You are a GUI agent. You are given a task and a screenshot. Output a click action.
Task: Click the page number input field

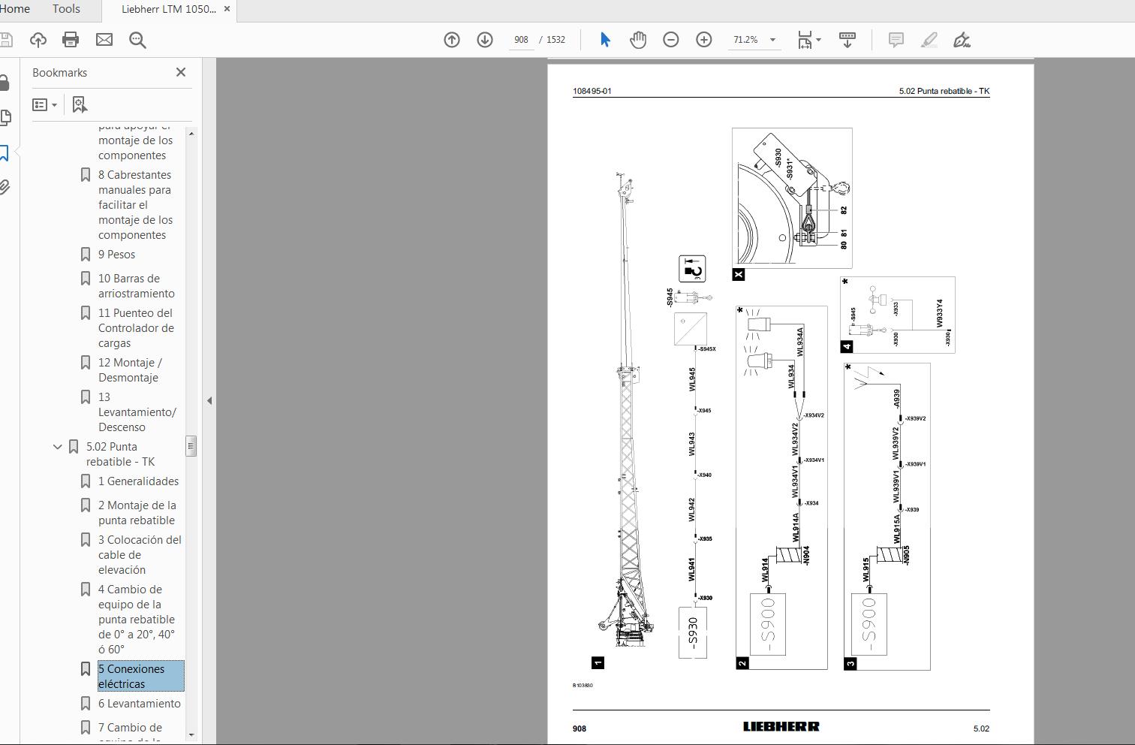coord(521,40)
